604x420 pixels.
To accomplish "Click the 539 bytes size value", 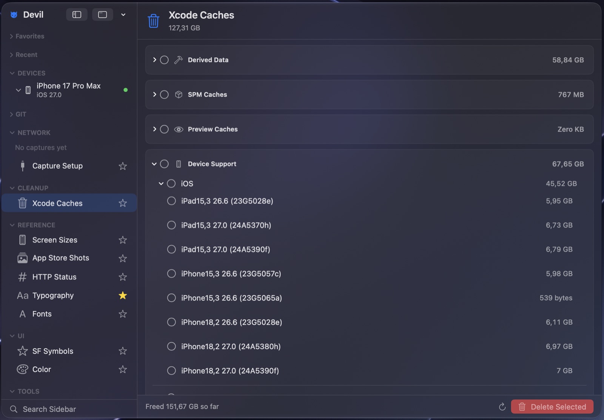I will (x=556, y=298).
